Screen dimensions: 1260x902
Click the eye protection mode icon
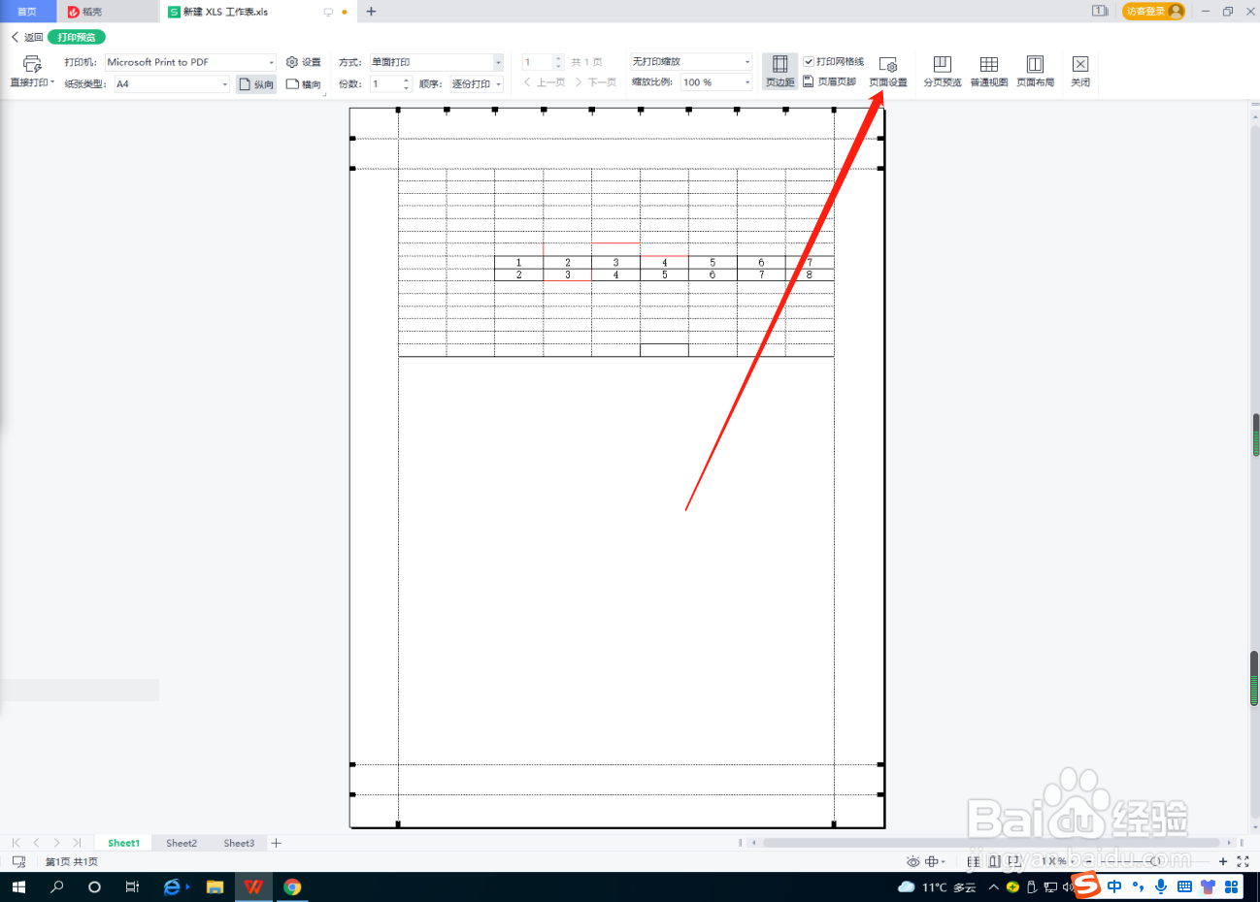[x=912, y=861]
